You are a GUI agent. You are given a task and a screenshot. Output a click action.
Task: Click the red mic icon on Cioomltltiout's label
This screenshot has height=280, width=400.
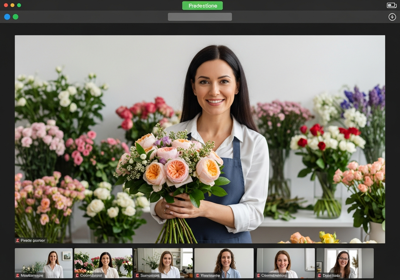pos(77,276)
